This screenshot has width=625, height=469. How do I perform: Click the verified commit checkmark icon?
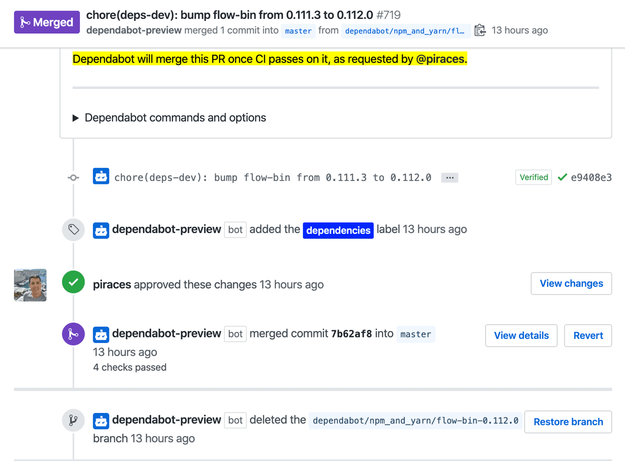coord(562,177)
